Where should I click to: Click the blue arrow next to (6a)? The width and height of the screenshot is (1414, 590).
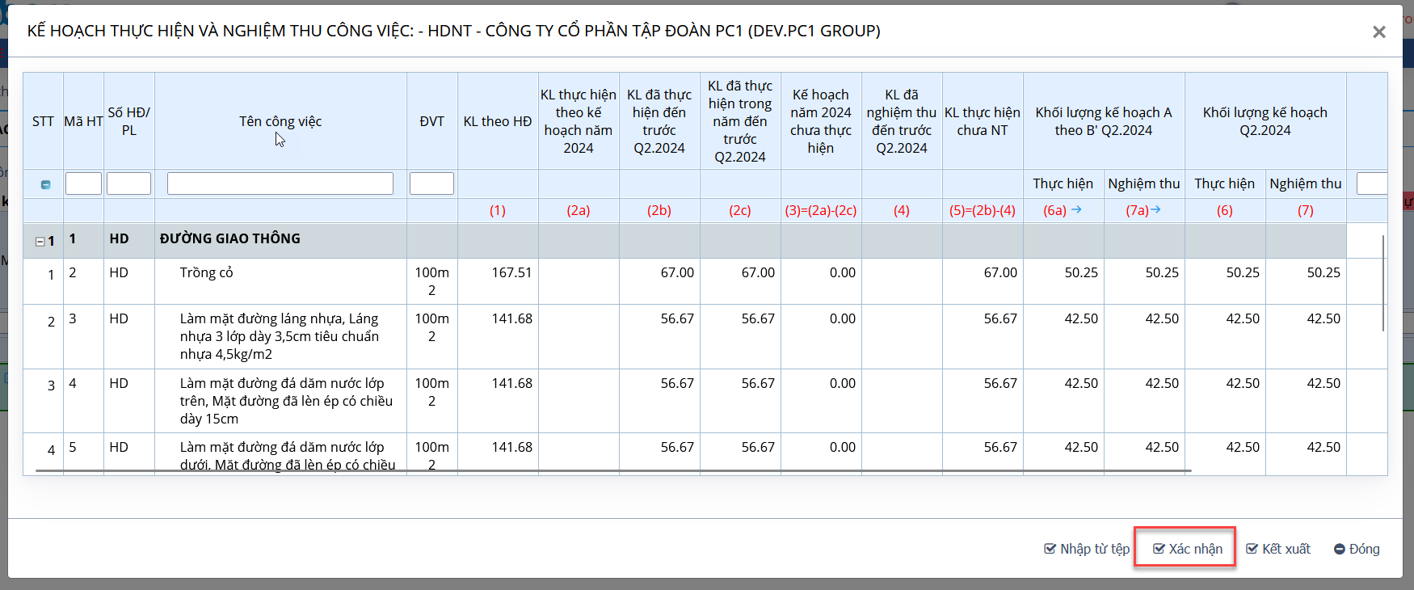[x=1075, y=210]
